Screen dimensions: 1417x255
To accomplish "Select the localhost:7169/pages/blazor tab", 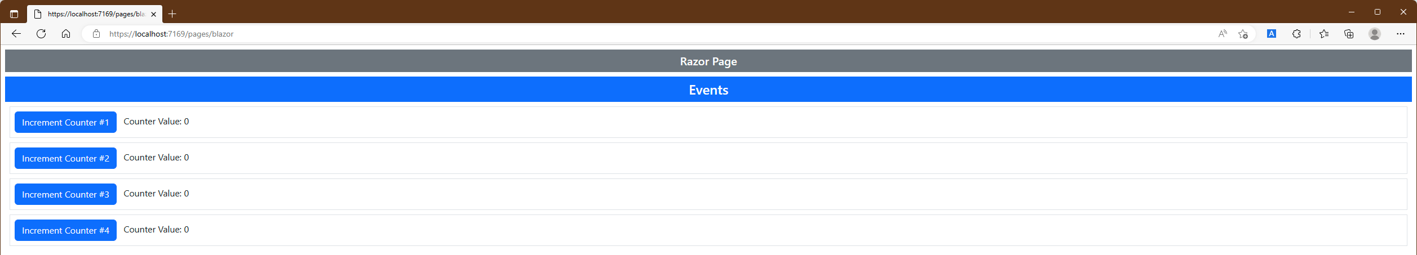I will 95,14.
